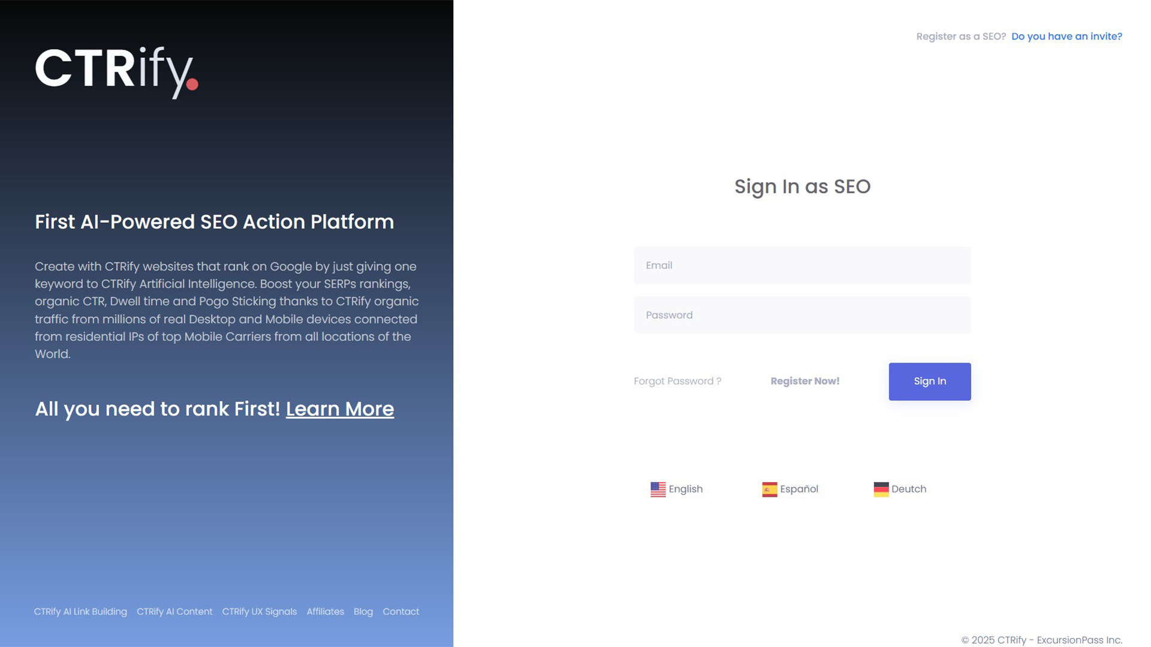Viewport: 1151px width, 647px height.
Task: Open CTRify AI Link Building footer link
Action: coord(80,612)
